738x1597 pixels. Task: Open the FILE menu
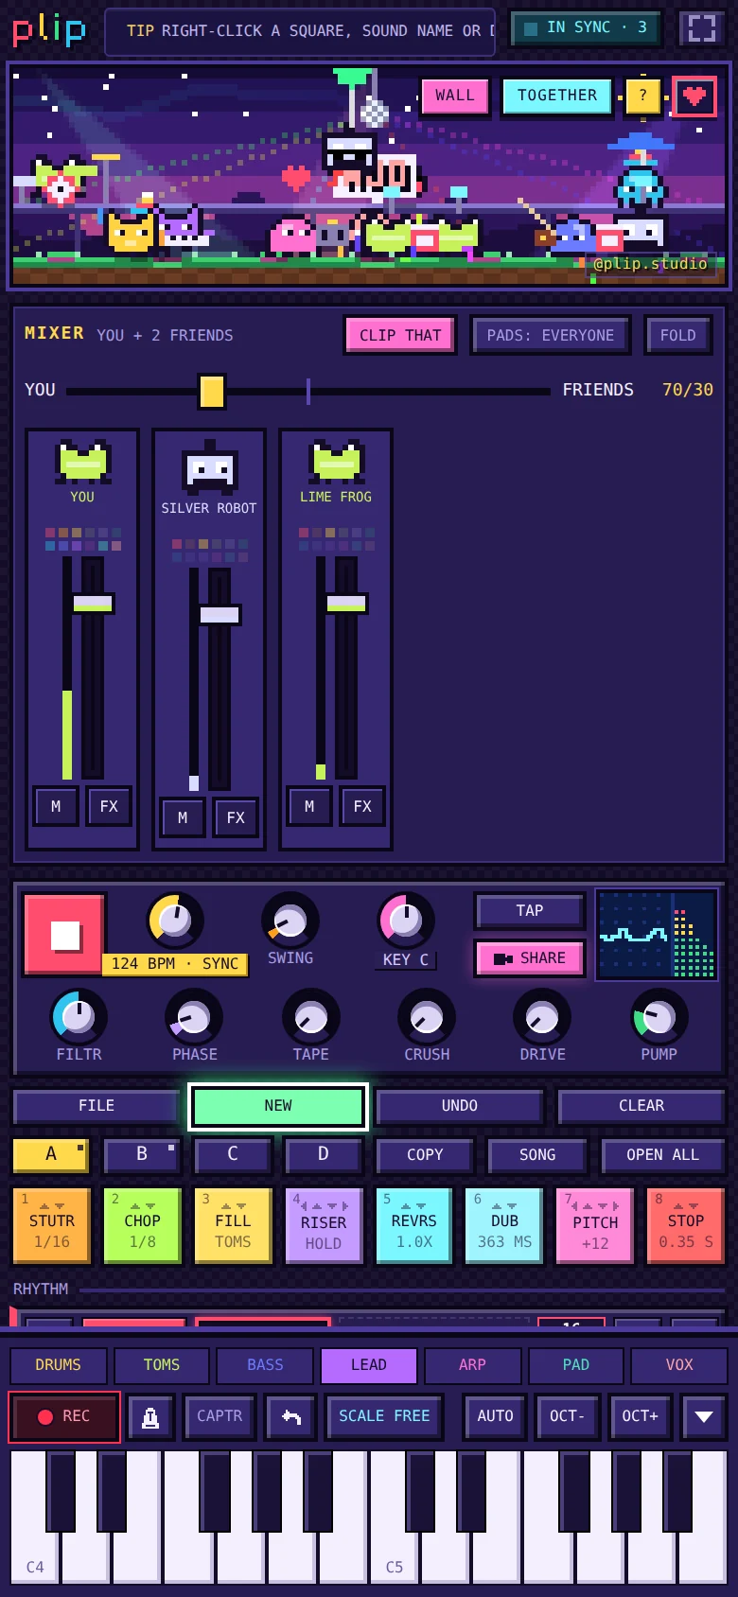tap(97, 1106)
